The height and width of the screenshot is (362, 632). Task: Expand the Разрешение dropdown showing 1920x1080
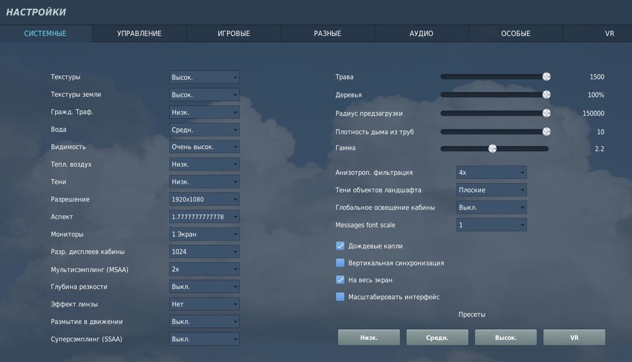coord(204,199)
